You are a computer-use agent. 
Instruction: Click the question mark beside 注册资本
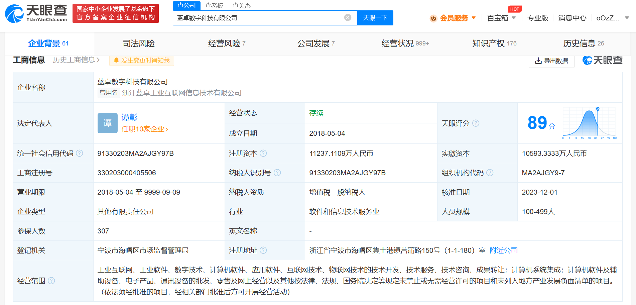(264, 154)
